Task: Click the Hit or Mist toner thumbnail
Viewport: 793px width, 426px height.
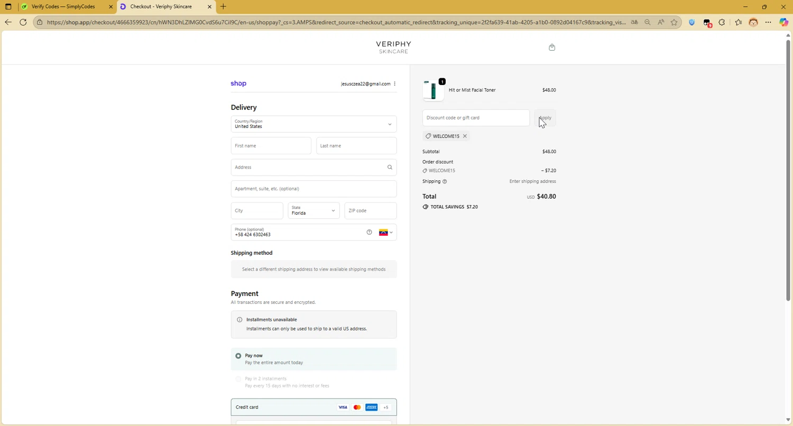Action: 433,90
